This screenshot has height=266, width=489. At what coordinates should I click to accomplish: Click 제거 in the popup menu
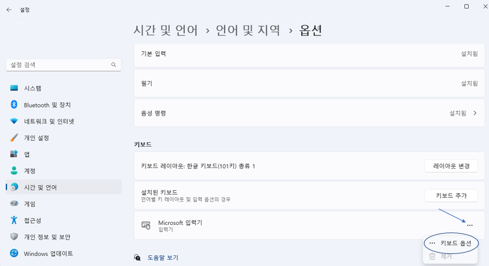(446, 257)
